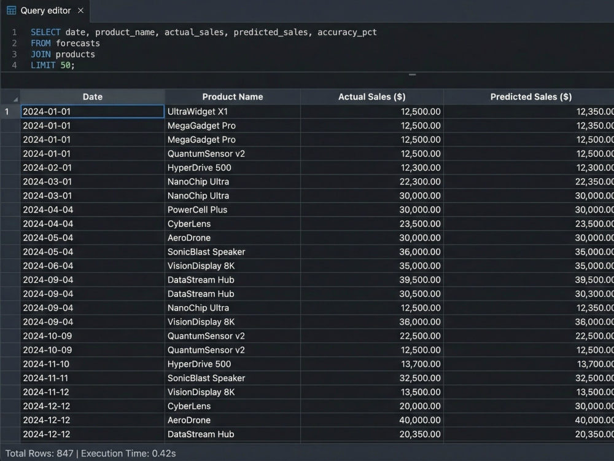
Task: Sort by the Date column header
Action: (93, 97)
